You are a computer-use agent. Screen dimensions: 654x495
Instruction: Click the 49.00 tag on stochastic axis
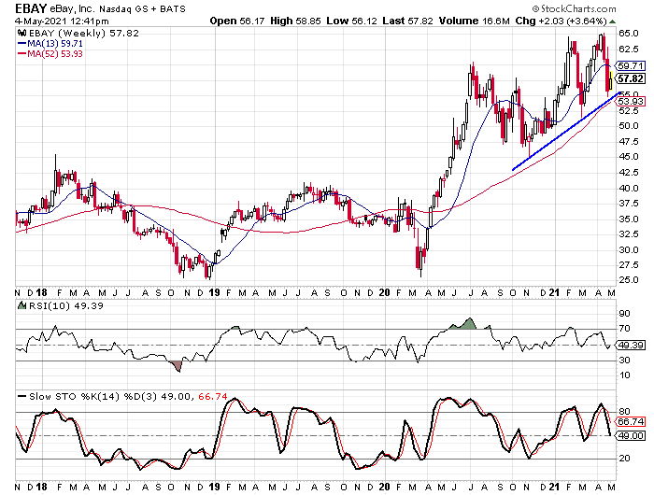pyautogui.click(x=631, y=436)
